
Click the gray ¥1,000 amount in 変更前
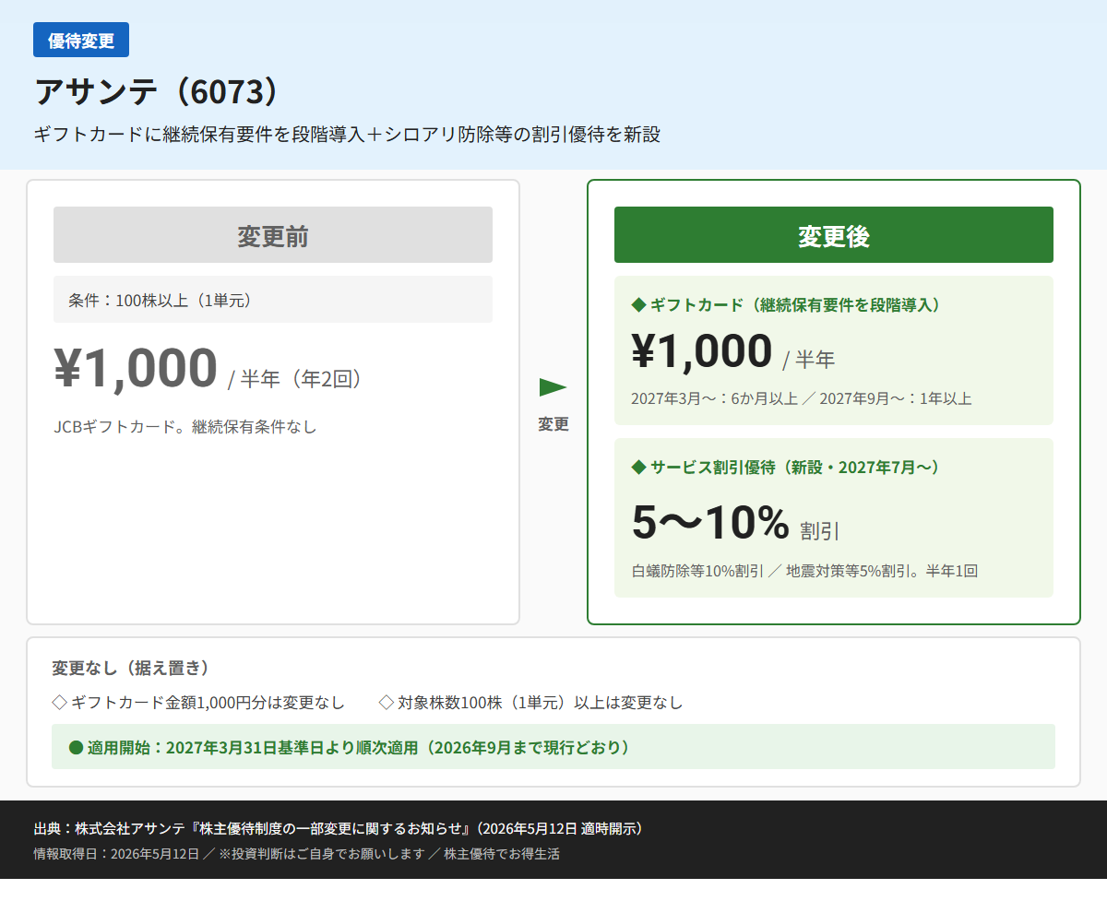[x=136, y=367]
